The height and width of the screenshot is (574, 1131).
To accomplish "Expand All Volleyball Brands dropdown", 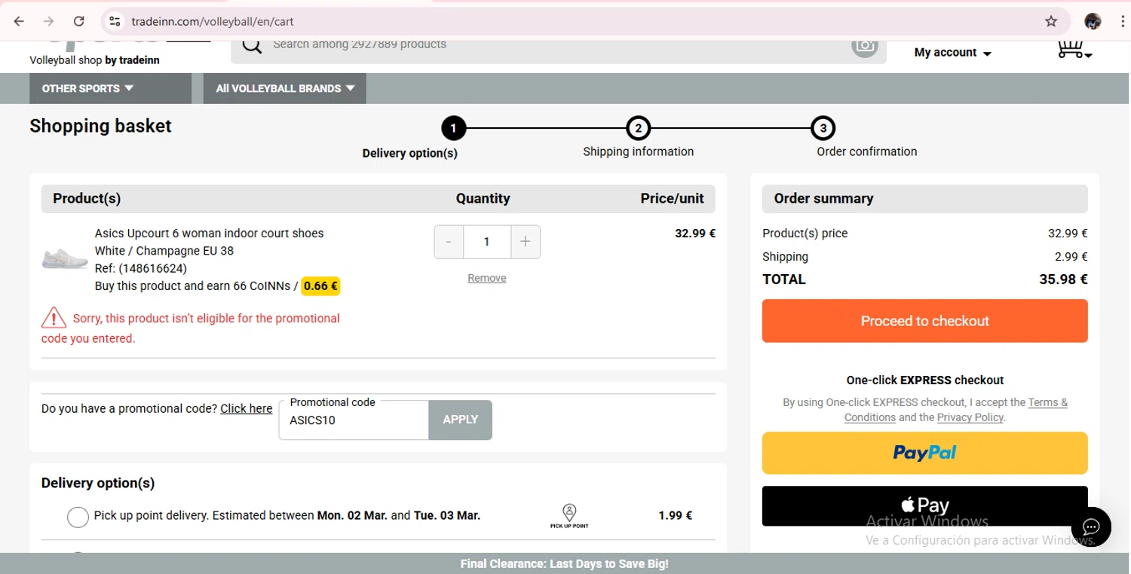I will (x=285, y=88).
